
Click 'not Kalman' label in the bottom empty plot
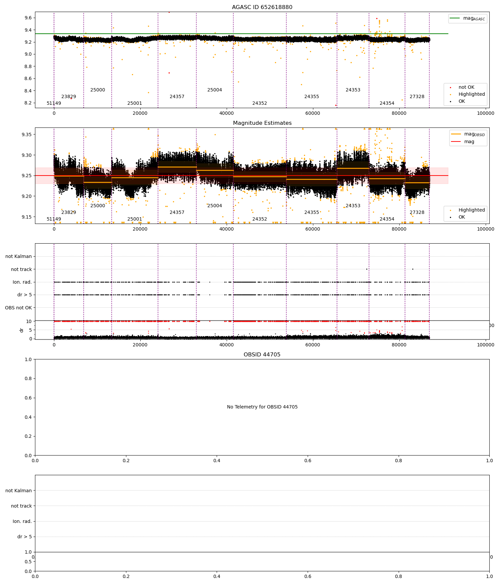(x=19, y=491)
